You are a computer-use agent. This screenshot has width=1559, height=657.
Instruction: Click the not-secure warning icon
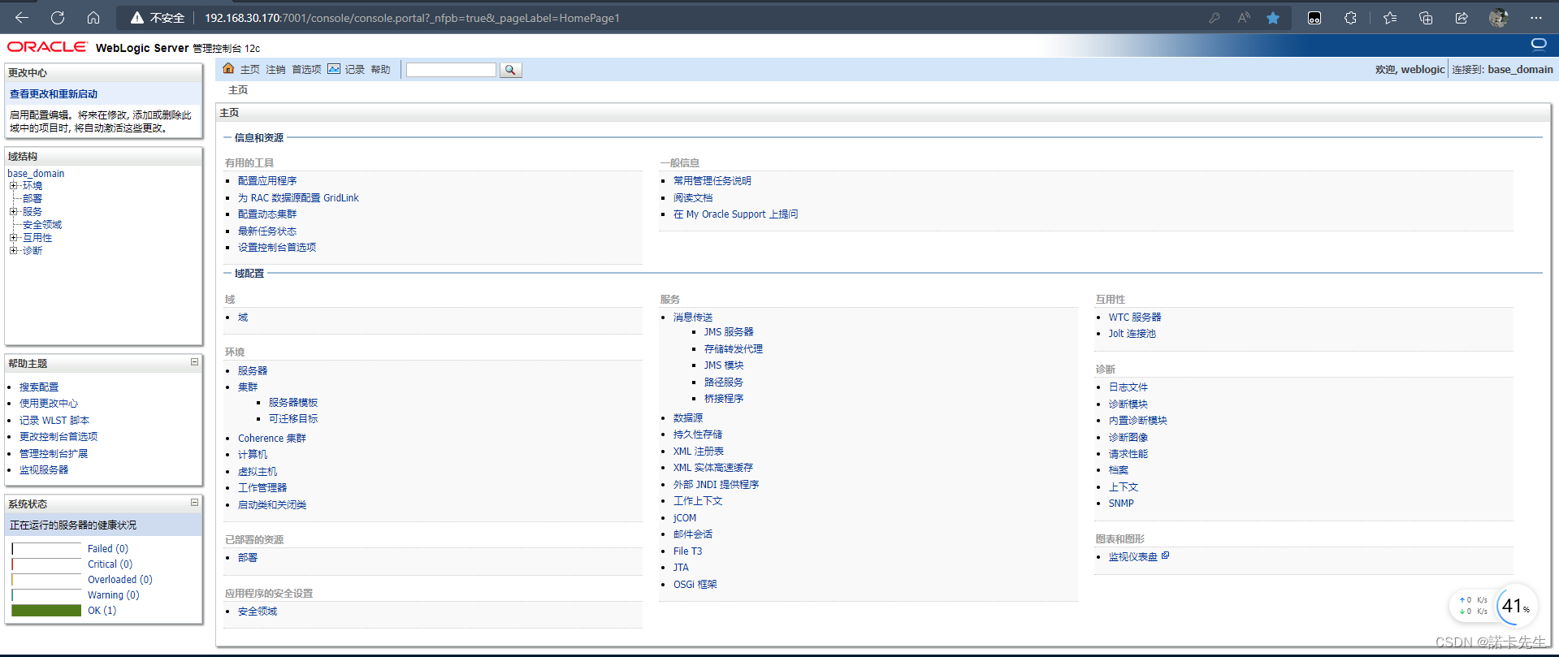click(137, 17)
